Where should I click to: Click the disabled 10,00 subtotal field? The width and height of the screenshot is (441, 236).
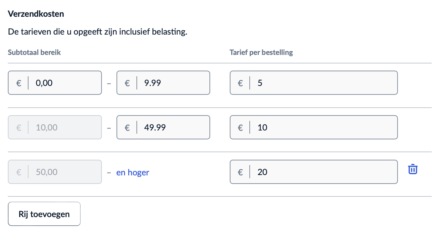pyautogui.click(x=64, y=127)
